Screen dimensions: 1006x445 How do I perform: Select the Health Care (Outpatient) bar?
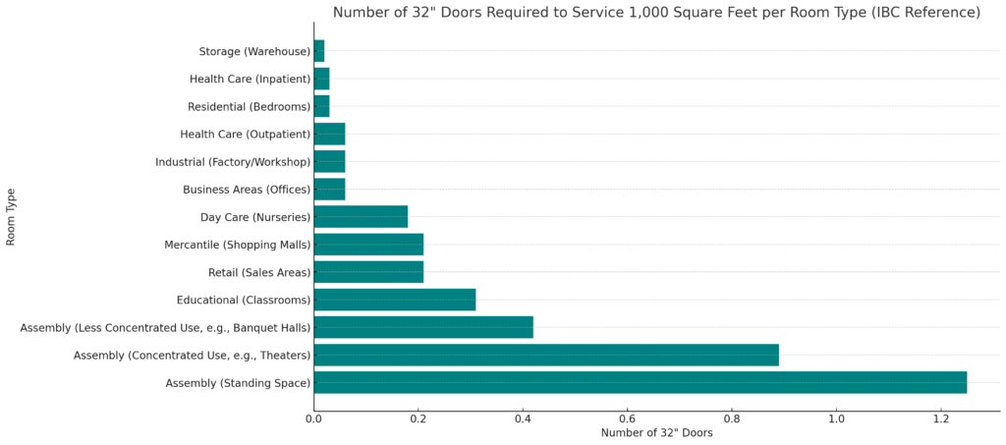coord(329,134)
